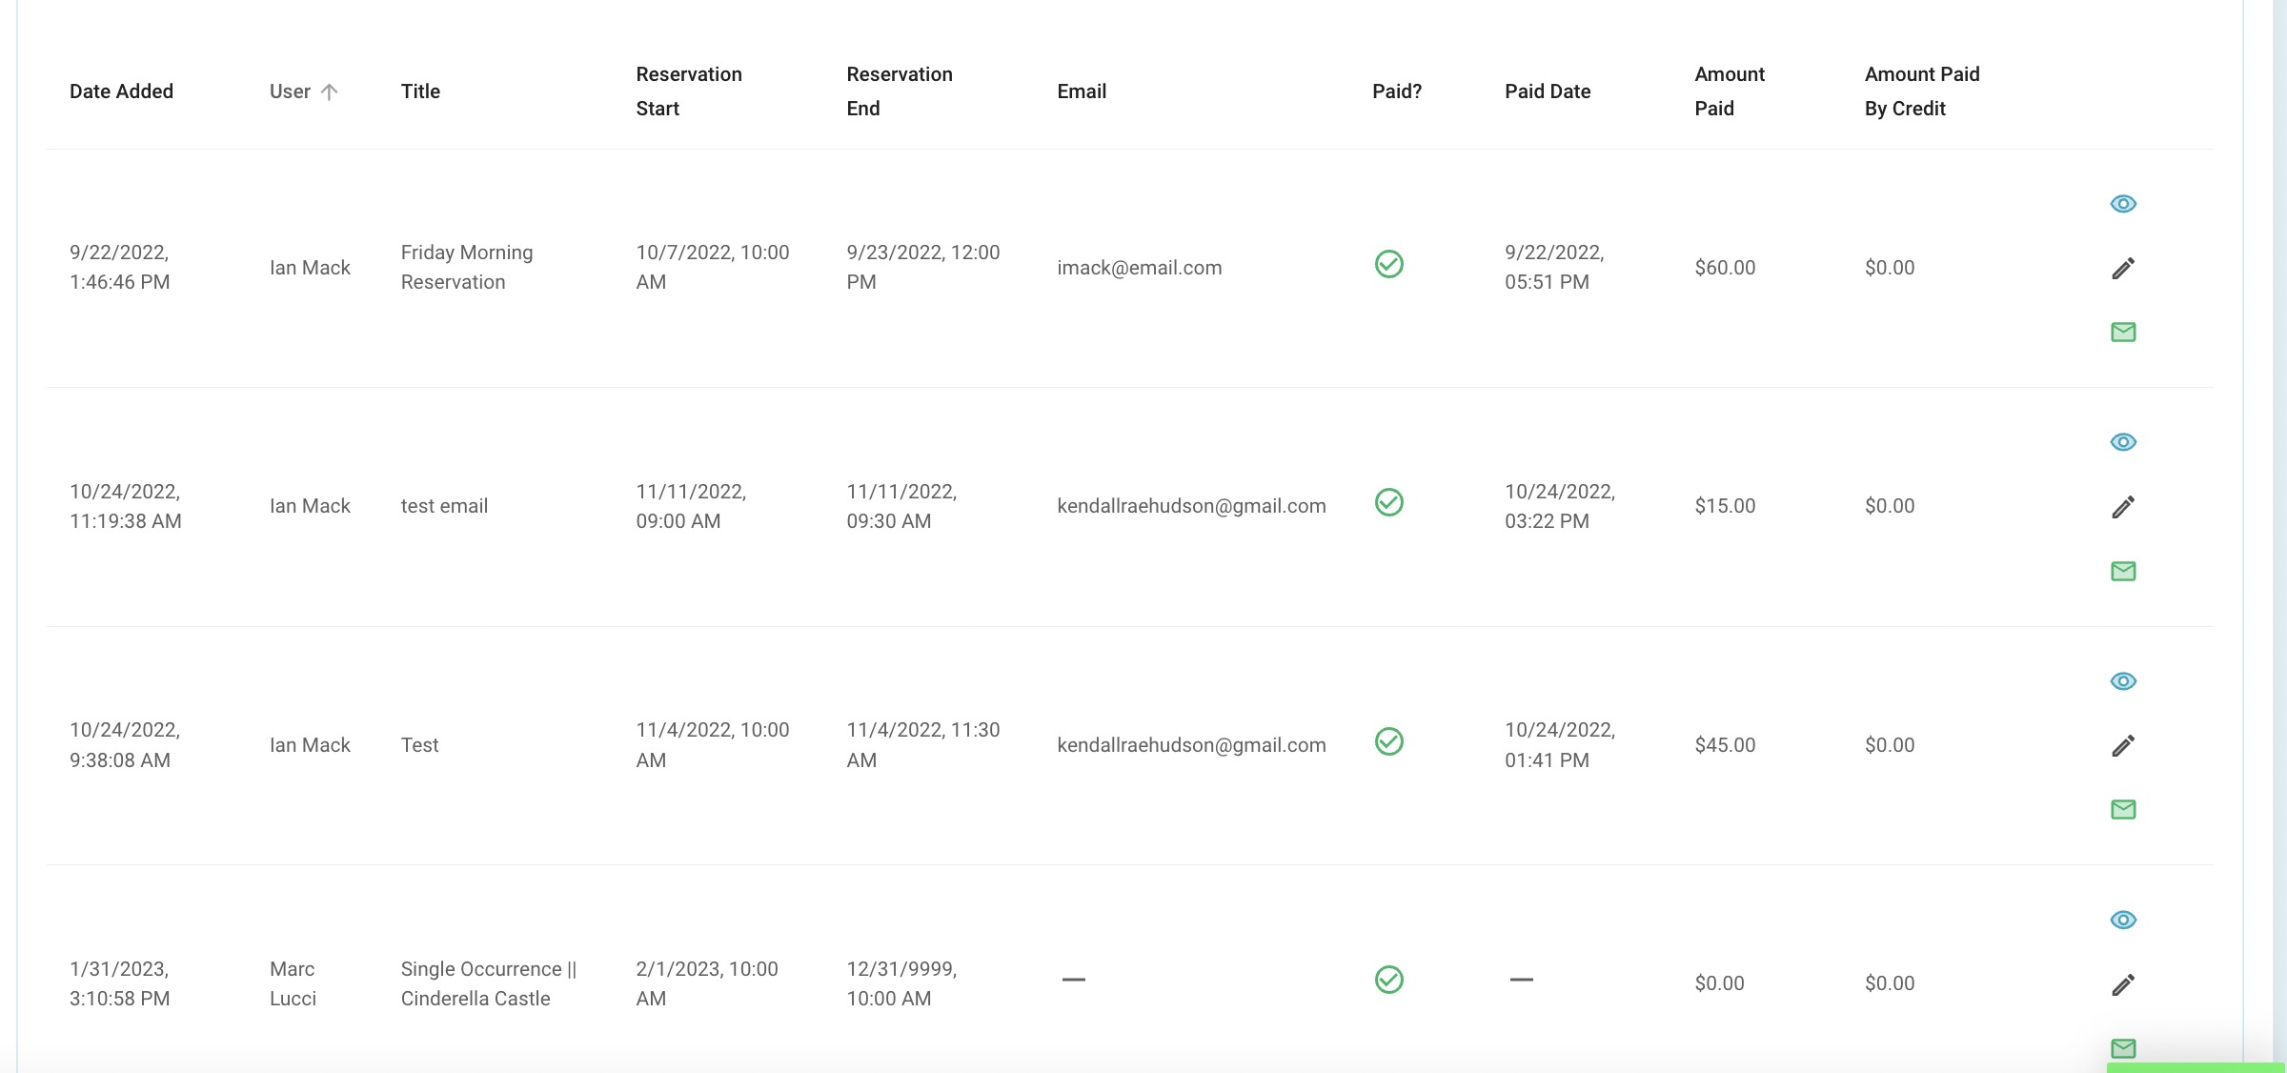Edit the Friday Morning Reservation with pencil icon

[2123, 268]
